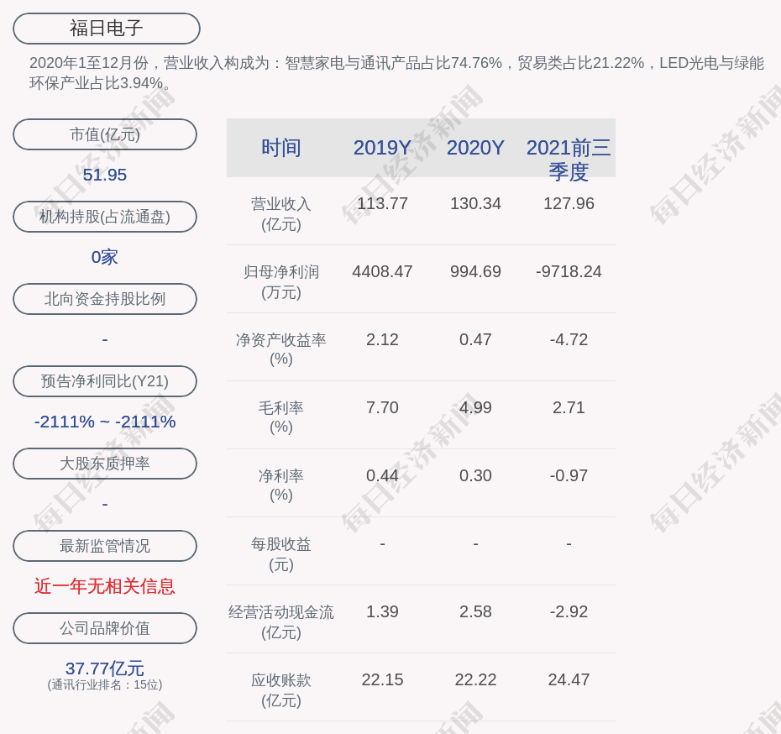Select the 2019Y column header

pos(382,148)
